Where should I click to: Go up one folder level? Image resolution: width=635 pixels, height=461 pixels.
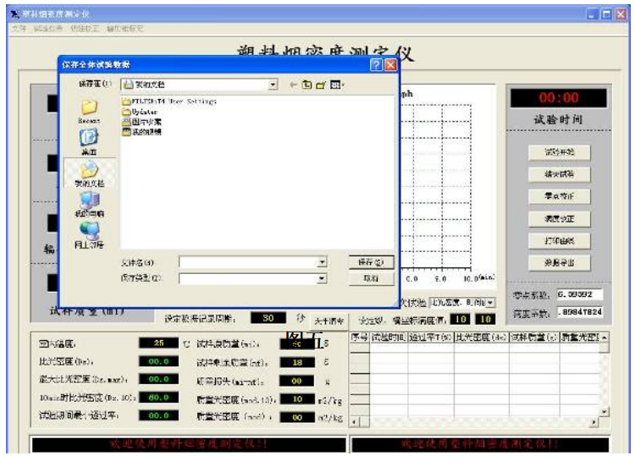tap(307, 85)
